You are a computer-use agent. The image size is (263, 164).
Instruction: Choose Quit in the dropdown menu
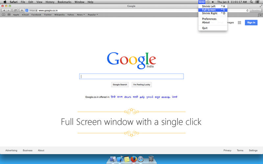[213, 28]
